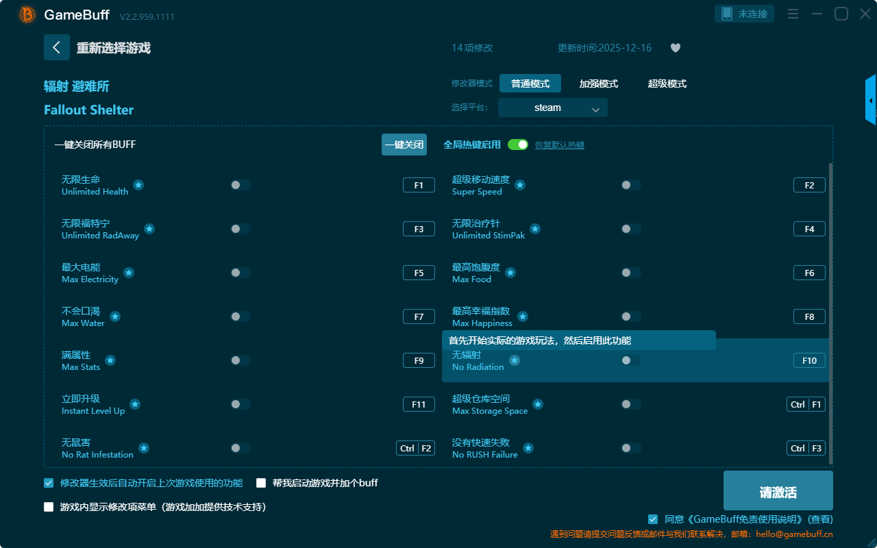The height and width of the screenshot is (548, 877).
Task: Open the hamburger menu in title bar
Action: [x=793, y=14]
